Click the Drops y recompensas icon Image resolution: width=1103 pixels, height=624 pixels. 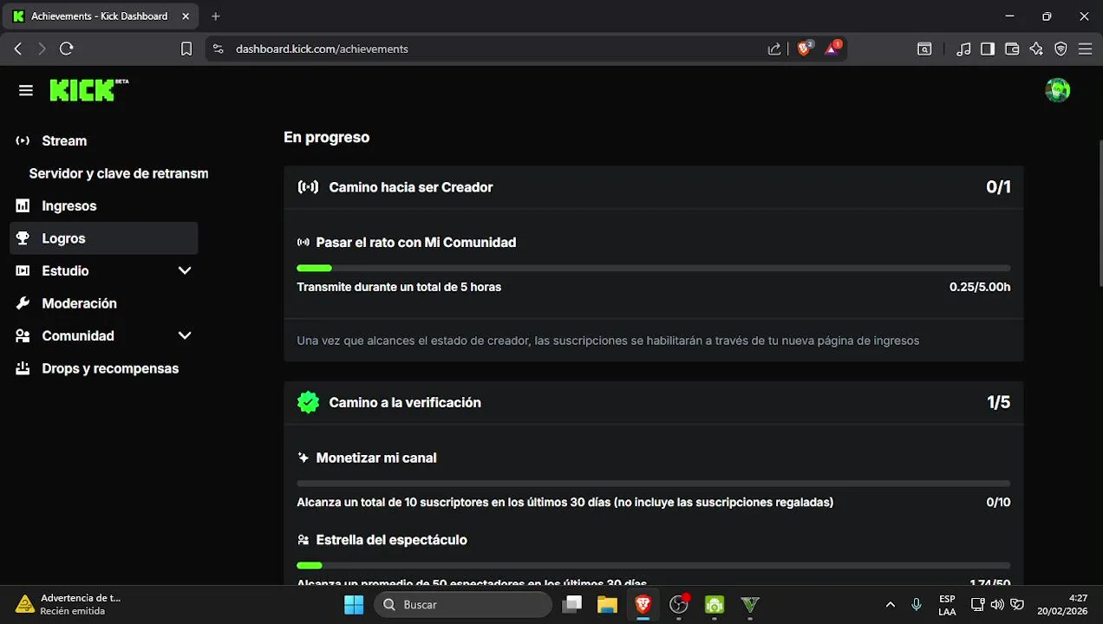pos(23,368)
